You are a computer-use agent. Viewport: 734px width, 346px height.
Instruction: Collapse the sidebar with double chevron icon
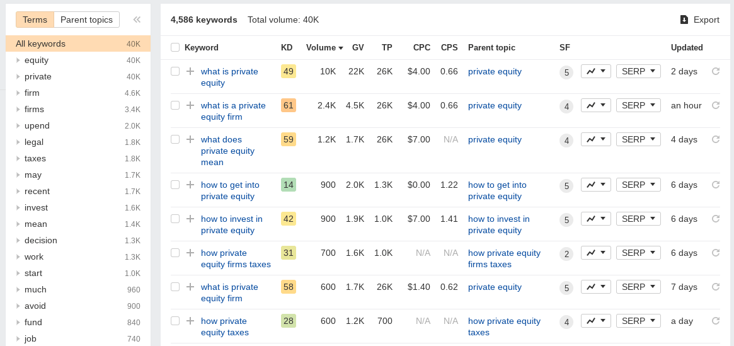click(x=137, y=20)
